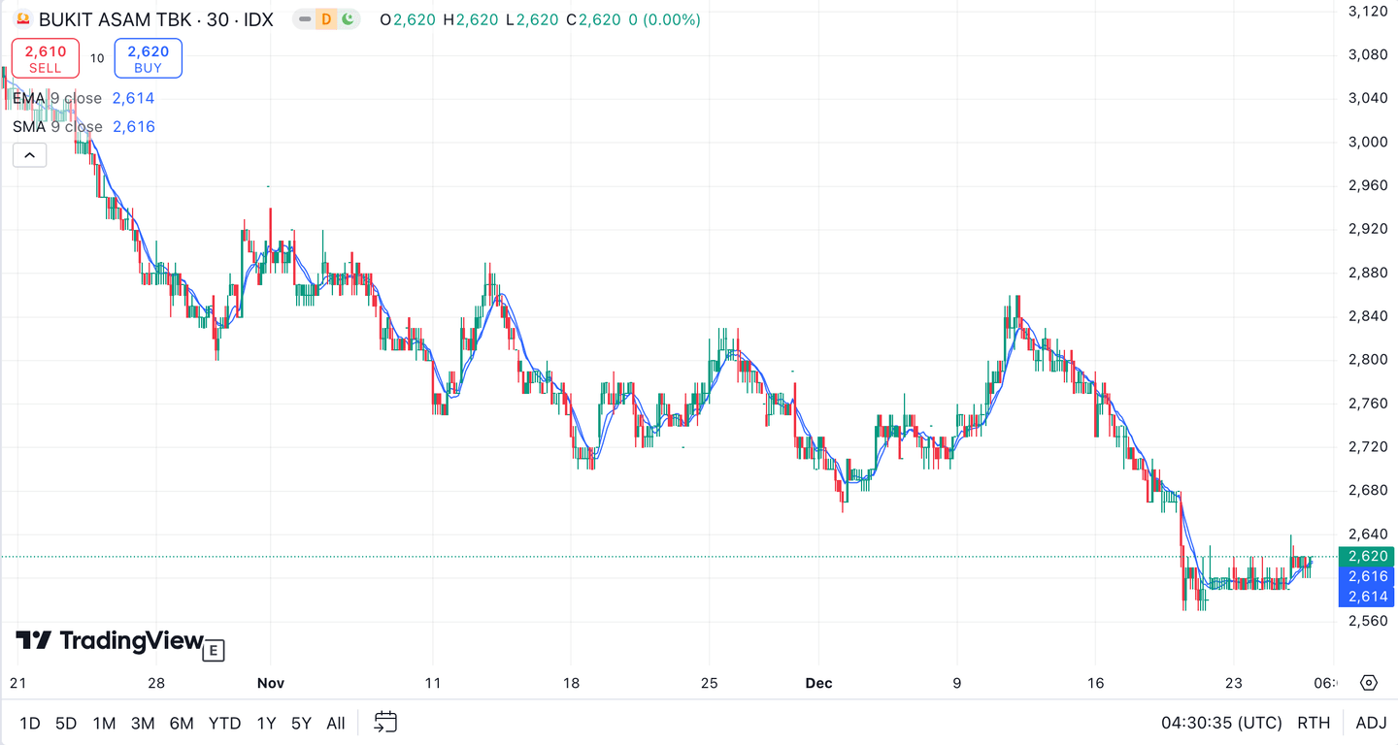Select the 6M range option

[x=182, y=723]
